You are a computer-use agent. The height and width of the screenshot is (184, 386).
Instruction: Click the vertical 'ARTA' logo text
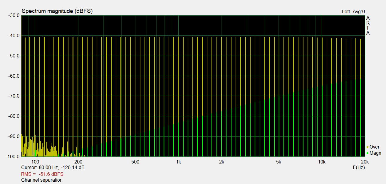368,25
